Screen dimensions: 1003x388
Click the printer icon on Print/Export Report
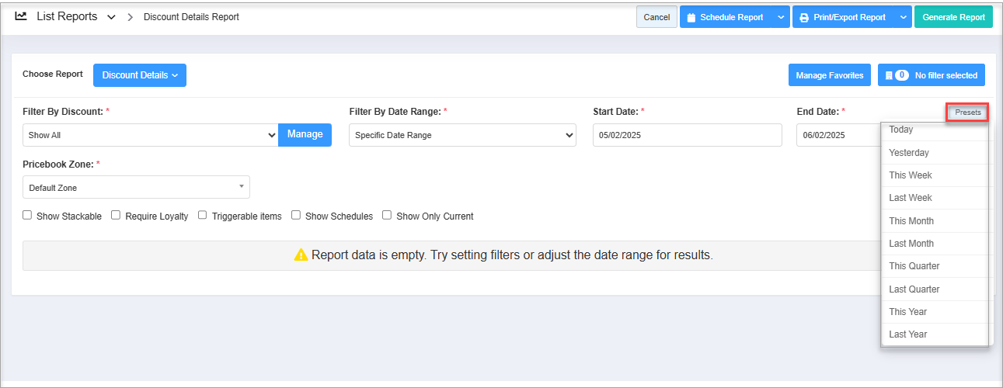click(803, 17)
